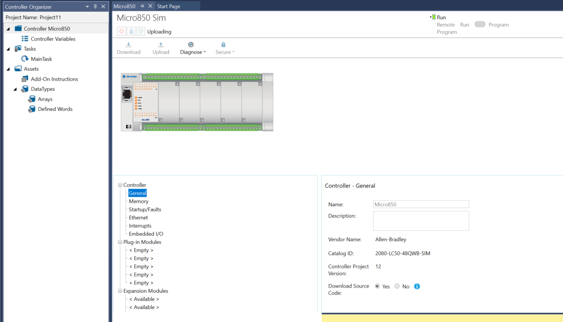This screenshot has width=563, height=322.
Task: Click the Upload label
Action: click(x=161, y=52)
